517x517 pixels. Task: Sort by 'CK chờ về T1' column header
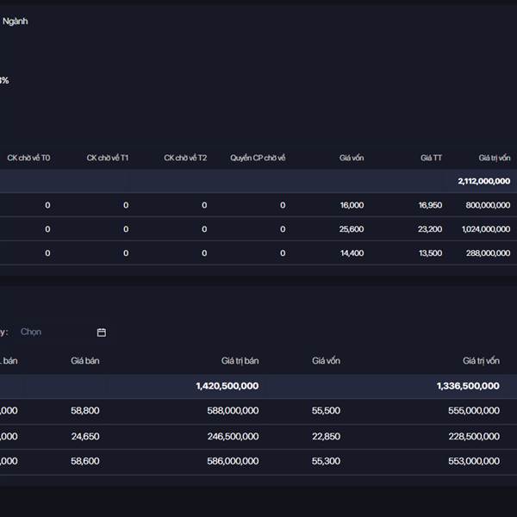[x=108, y=158]
